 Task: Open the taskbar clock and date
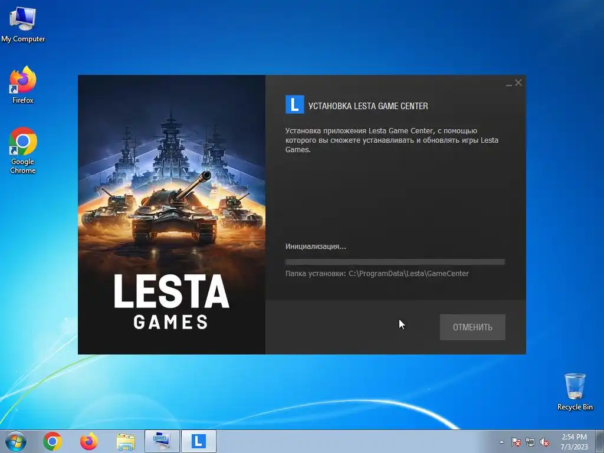pyautogui.click(x=574, y=442)
